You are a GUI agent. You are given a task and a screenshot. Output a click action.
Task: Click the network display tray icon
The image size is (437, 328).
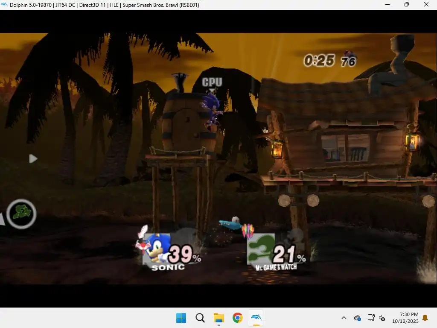(371, 318)
